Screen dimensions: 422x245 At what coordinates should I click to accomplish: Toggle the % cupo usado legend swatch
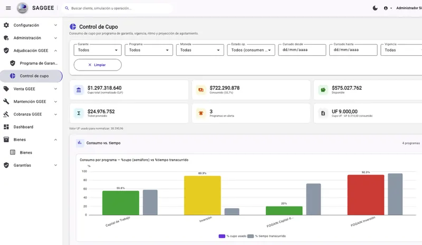(222, 236)
